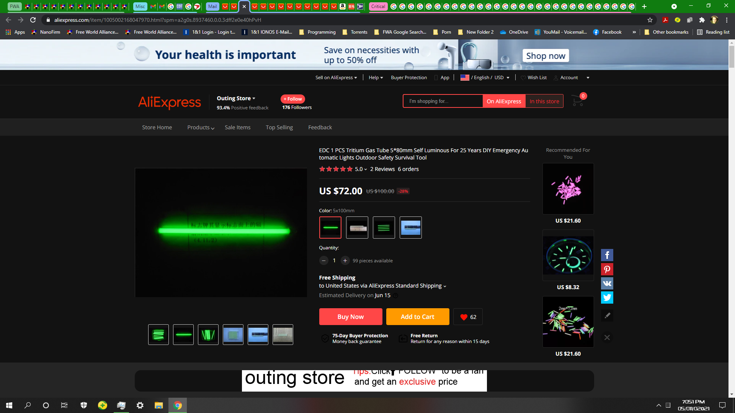Open the language and currency dropdown

pos(485,78)
